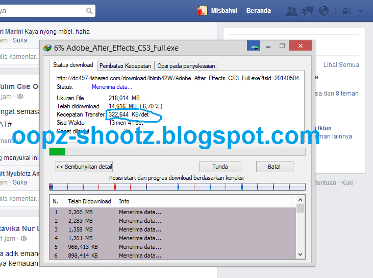Image resolution: width=373 pixels, height=278 pixels.
Task: Switch to Pembatas Kecepatan tab
Action: point(126,66)
